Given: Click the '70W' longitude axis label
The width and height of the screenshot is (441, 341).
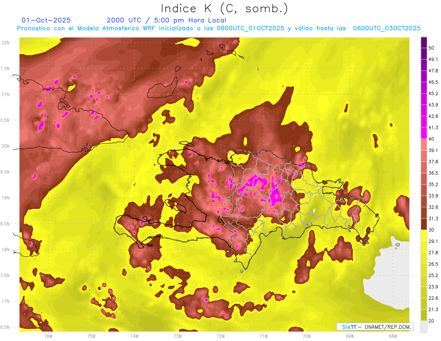Looking at the screenshot, I should [x=307, y=336].
